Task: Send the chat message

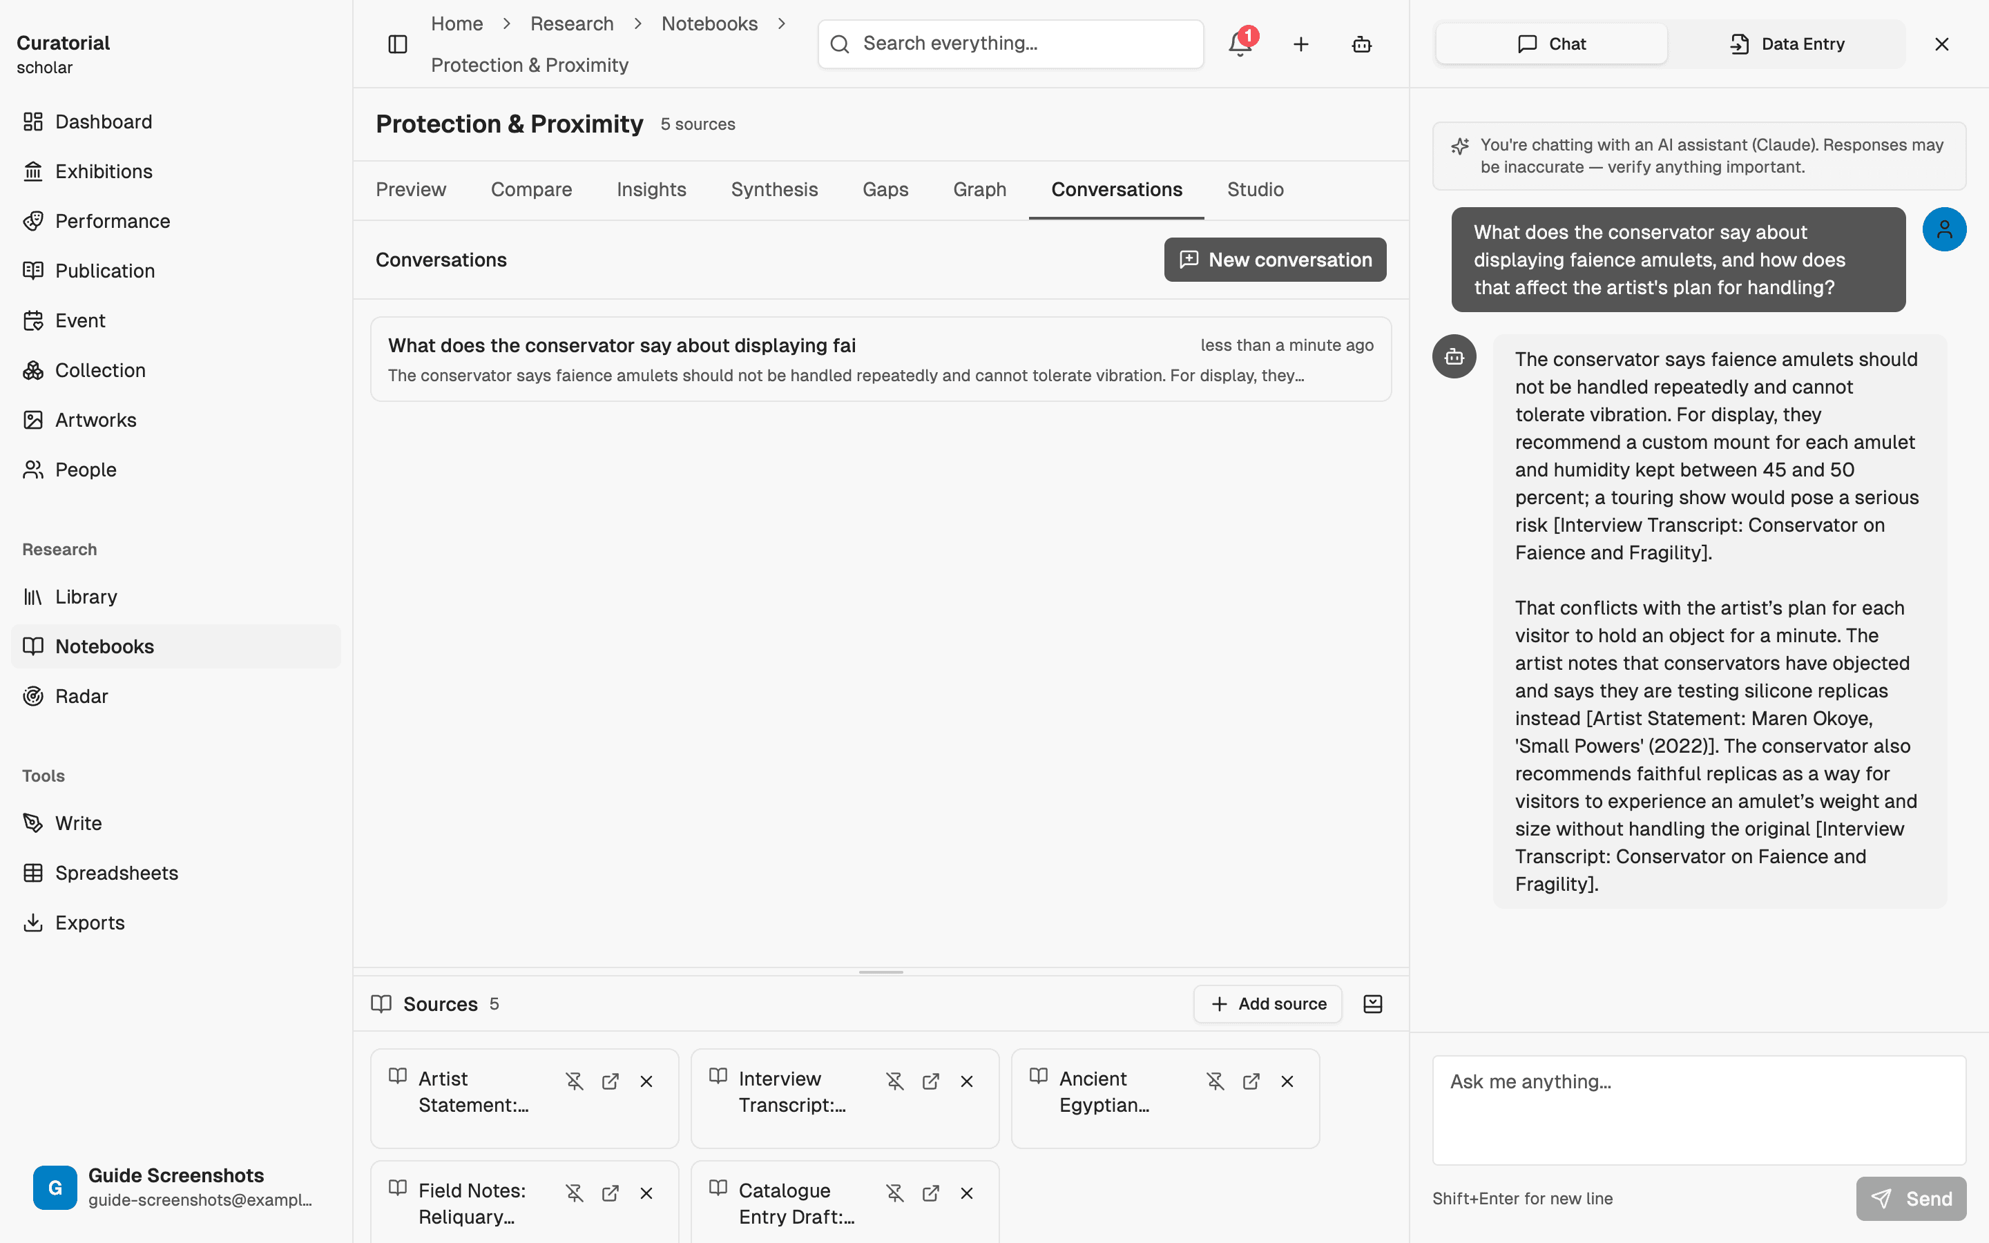Action: (x=1911, y=1199)
